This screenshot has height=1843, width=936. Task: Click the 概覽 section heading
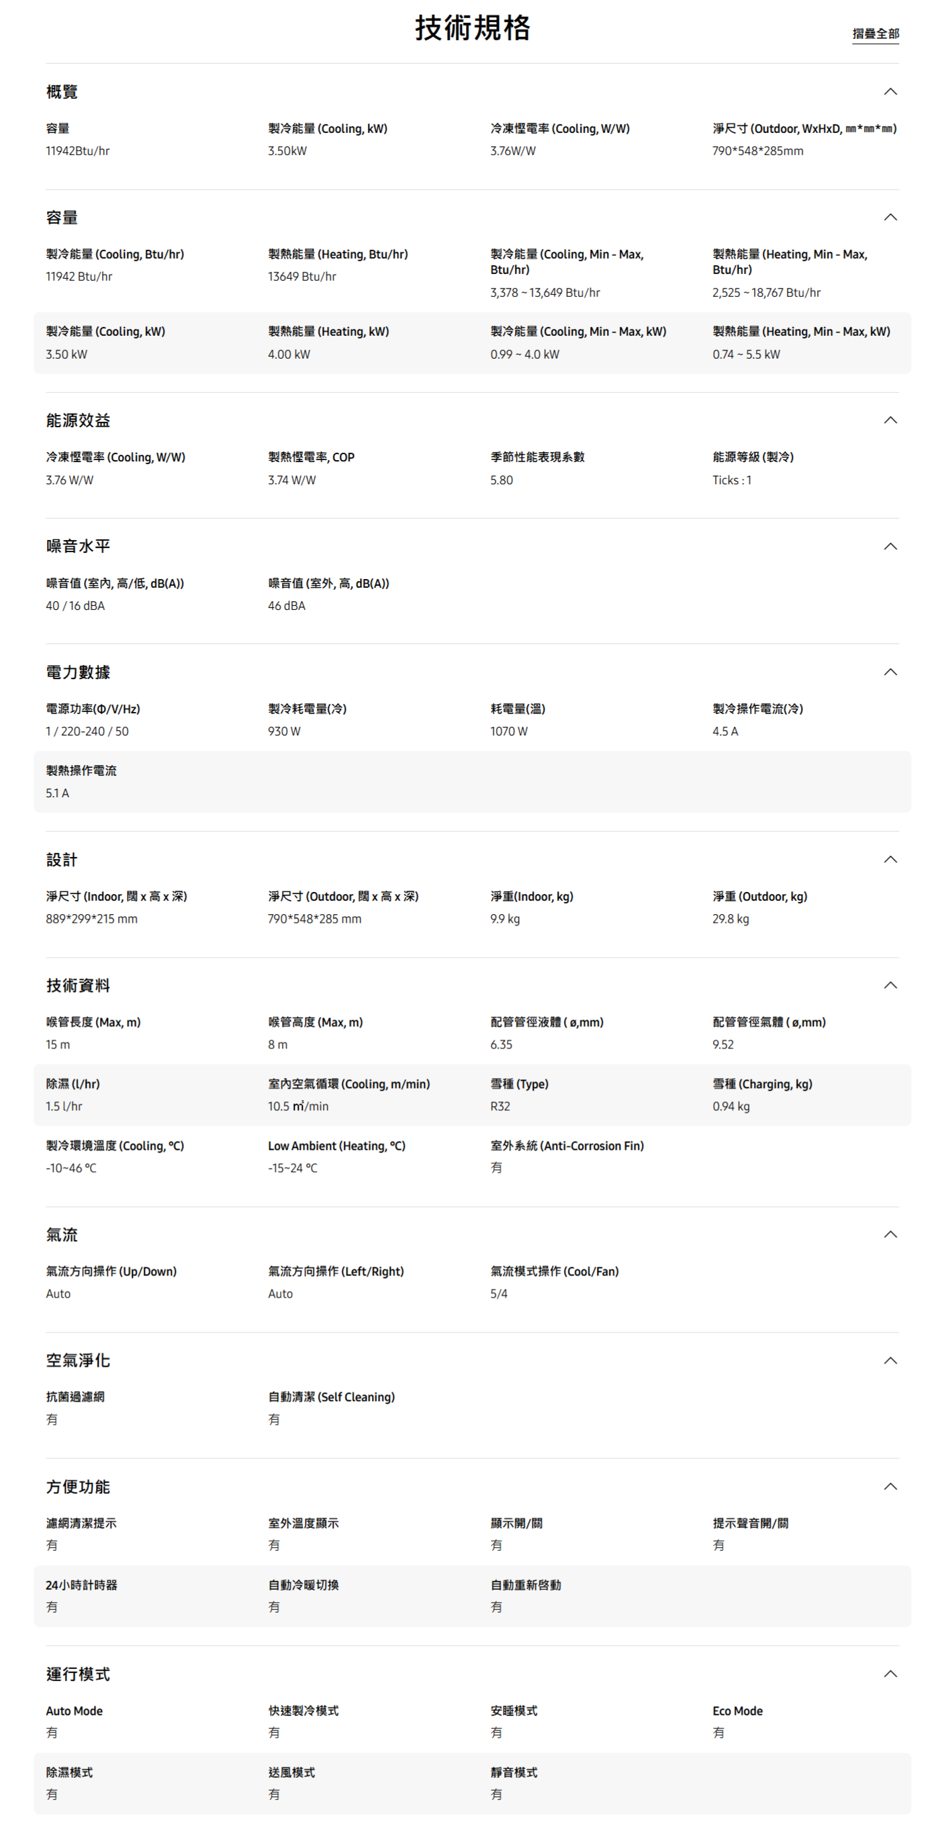click(x=62, y=91)
